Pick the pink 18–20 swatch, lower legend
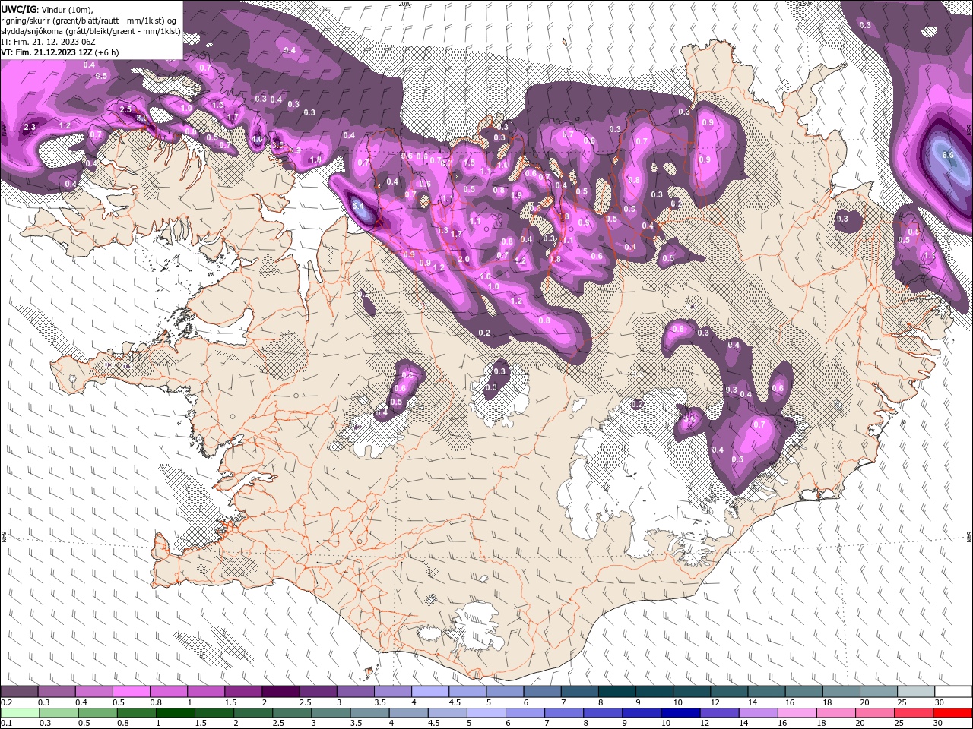The width and height of the screenshot is (973, 729). click(x=838, y=712)
